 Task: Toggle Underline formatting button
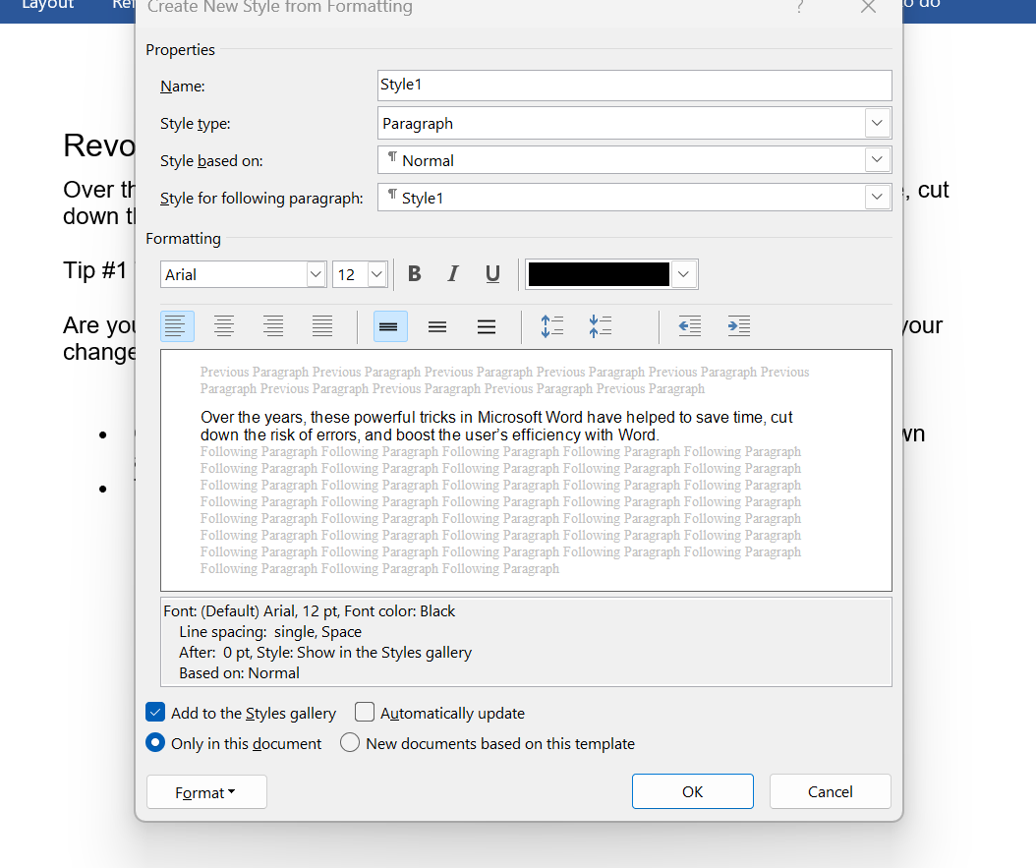click(492, 273)
